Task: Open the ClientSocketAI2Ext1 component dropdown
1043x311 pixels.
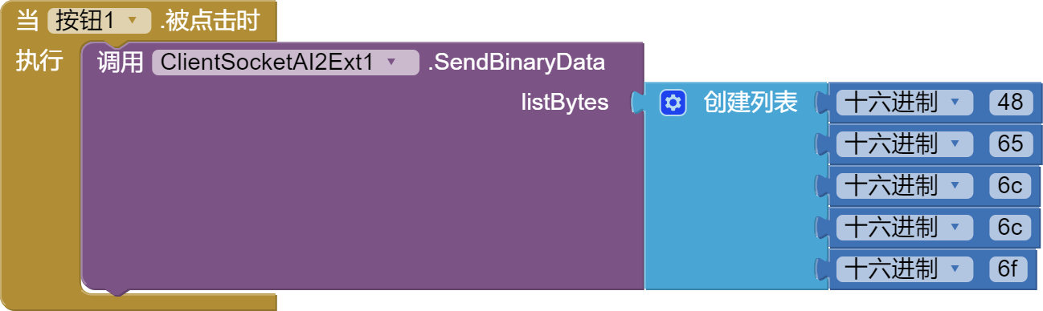Action: [x=285, y=63]
